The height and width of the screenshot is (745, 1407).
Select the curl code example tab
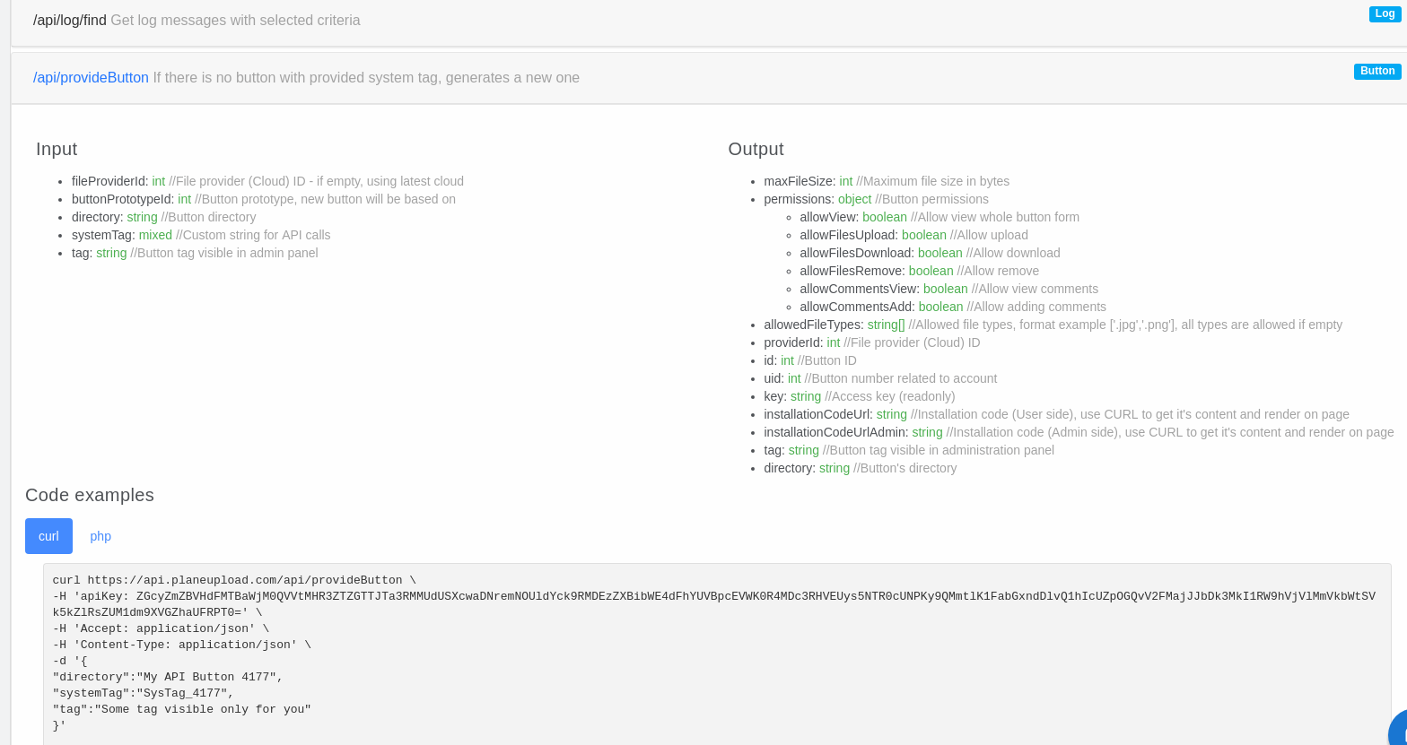click(x=48, y=536)
